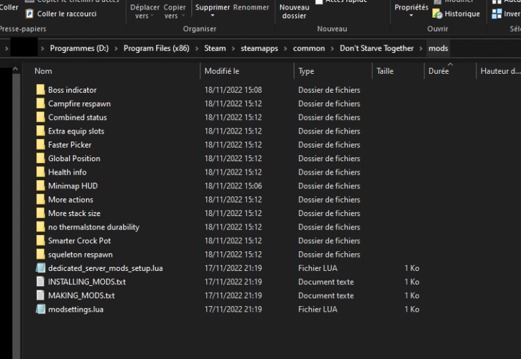Click the Coller le raccourci icon

[x=29, y=14]
